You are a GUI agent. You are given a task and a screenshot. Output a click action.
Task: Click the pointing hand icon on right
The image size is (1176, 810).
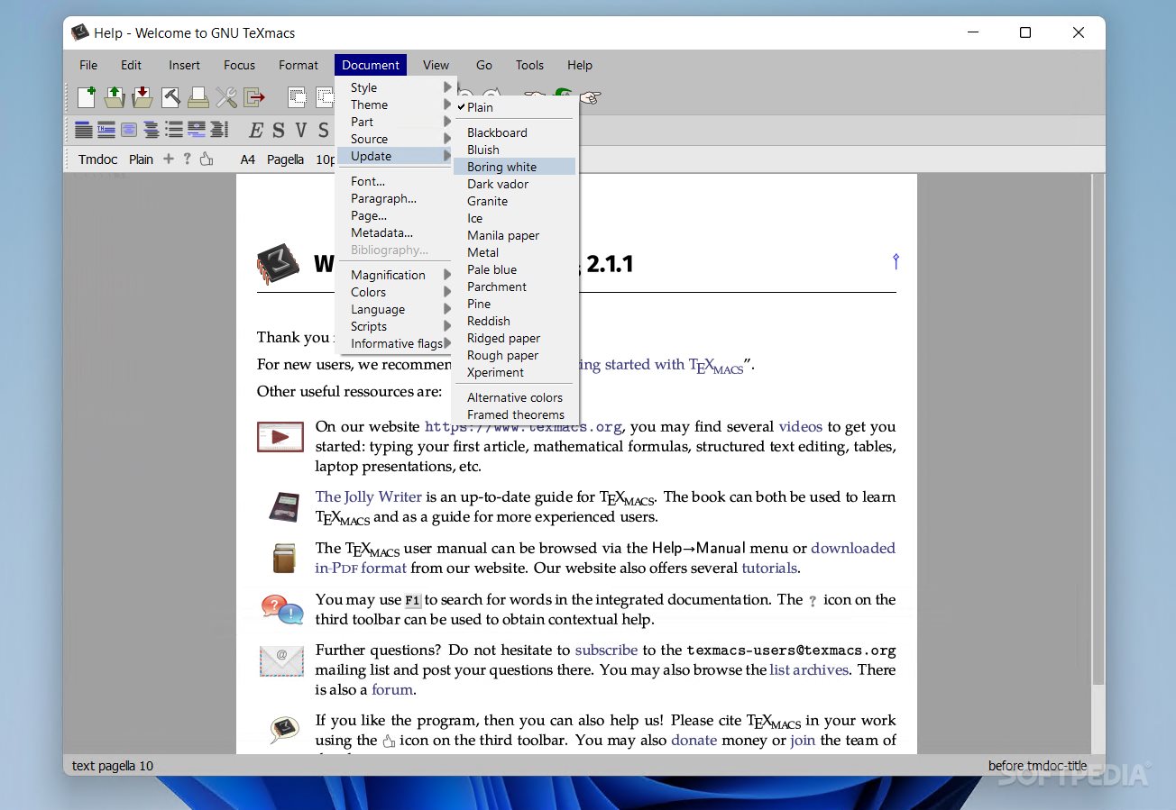pyautogui.click(x=591, y=97)
